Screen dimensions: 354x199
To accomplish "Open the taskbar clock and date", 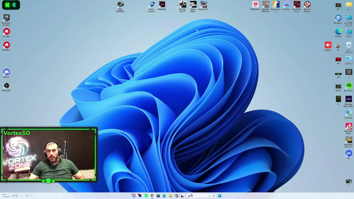I will pyautogui.click(x=6, y=196).
